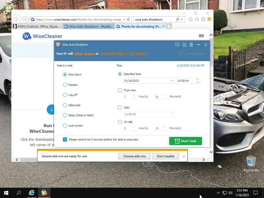This screenshot has width=264, height=198.
Task: Click the 15:50:04 time input field
Action: tap(186, 81)
